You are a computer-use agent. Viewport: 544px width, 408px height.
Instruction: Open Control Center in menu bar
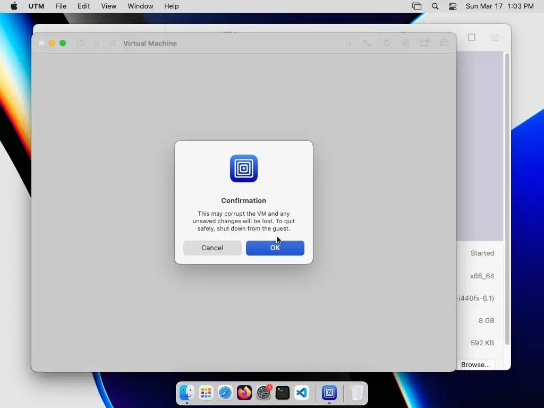[453, 6]
